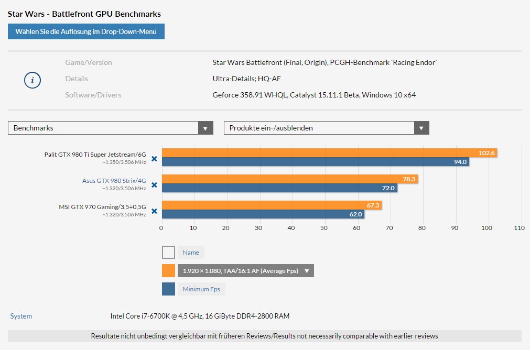Image resolution: width=530 pixels, height=350 pixels.
Task: Click the Details label
Action: (77, 79)
